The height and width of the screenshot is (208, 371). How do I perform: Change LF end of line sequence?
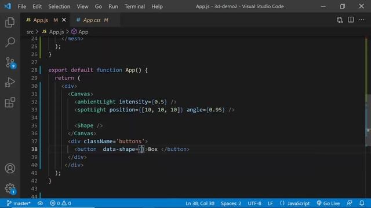(270, 203)
